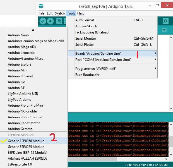Expand the Board submenu
173x168 pixels.
(112, 53)
